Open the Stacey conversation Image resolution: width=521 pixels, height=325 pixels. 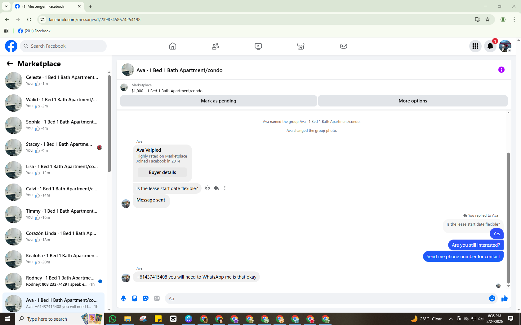point(54,148)
